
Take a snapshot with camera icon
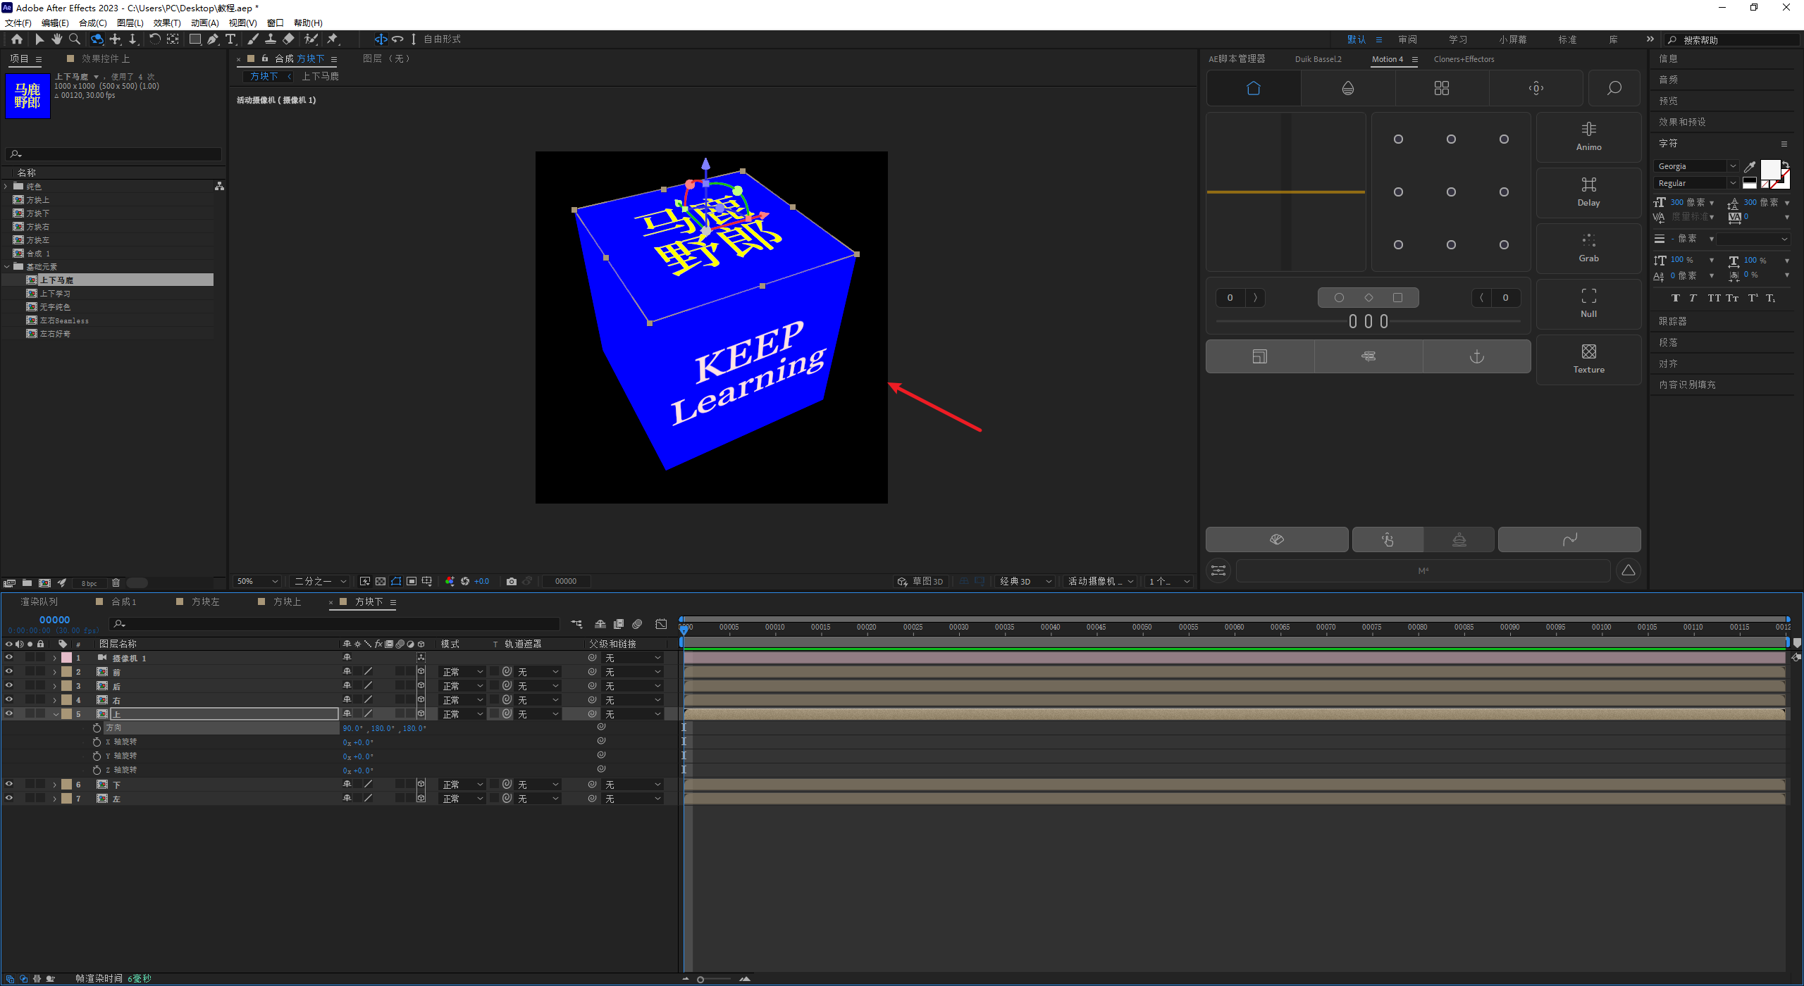click(x=512, y=581)
